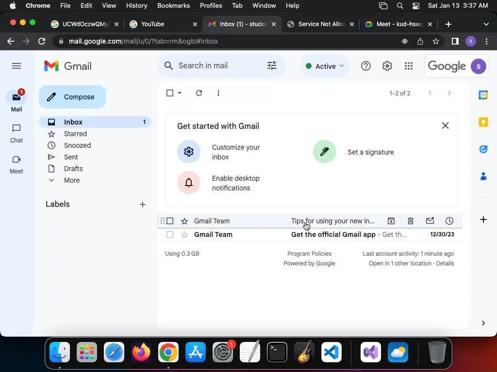Bookmark this tab with star icon
This screenshot has width=497, height=372.
click(436, 41)
